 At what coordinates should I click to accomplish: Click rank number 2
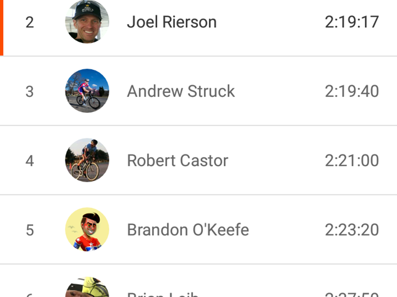[30, 22]
